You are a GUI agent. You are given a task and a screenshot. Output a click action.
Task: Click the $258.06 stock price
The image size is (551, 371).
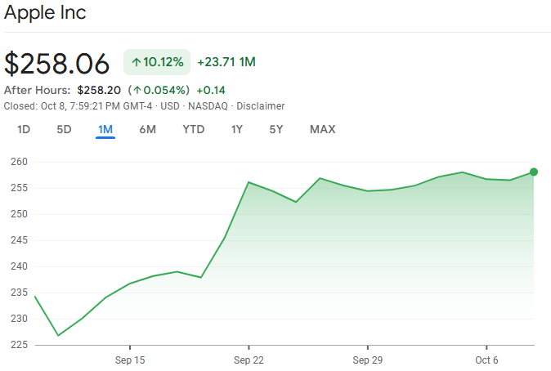pos(57,63)
